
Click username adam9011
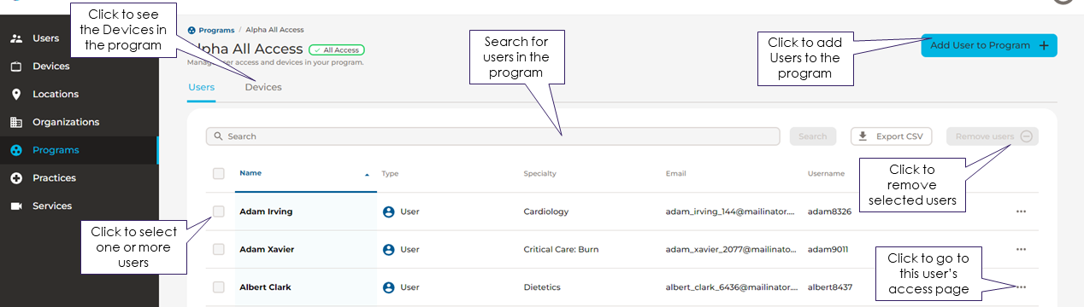[x=828, y=250]
